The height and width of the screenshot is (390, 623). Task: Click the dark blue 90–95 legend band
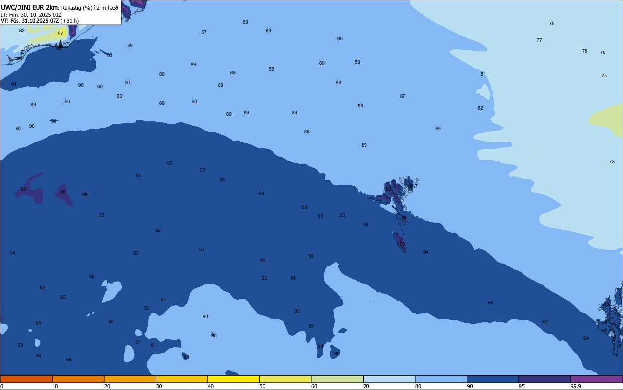[493, 379]
